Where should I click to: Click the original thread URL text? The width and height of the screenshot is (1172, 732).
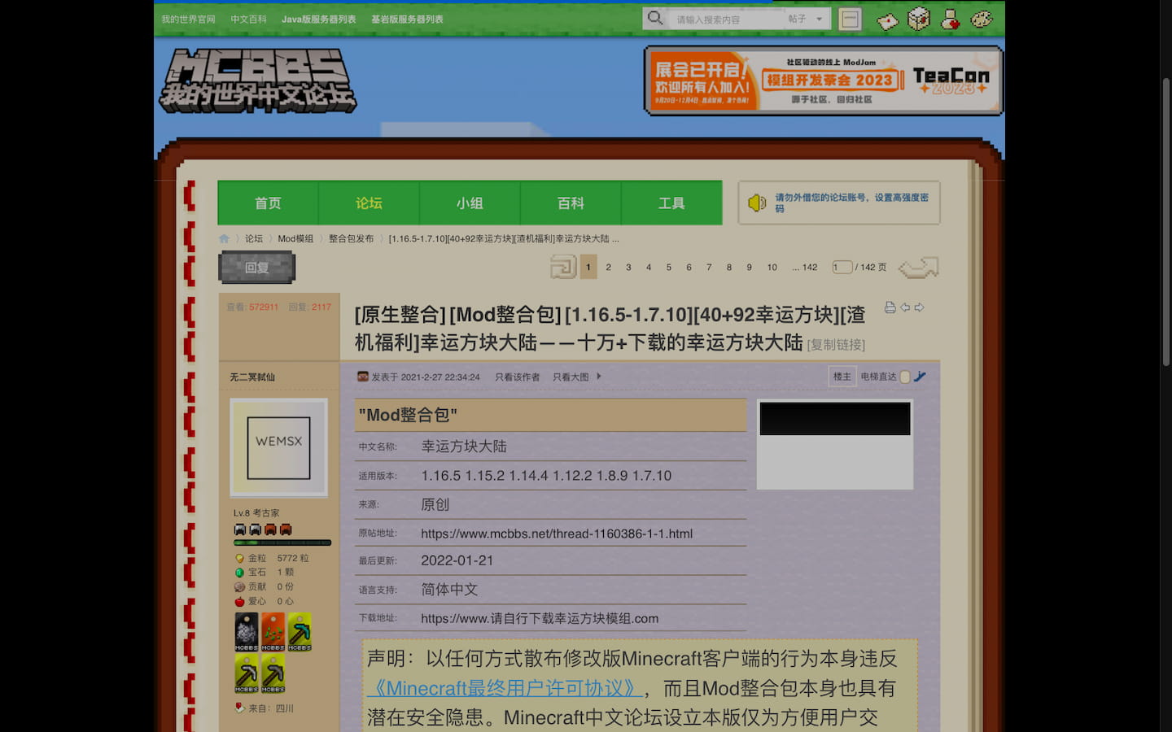click(x=557, y=534)
